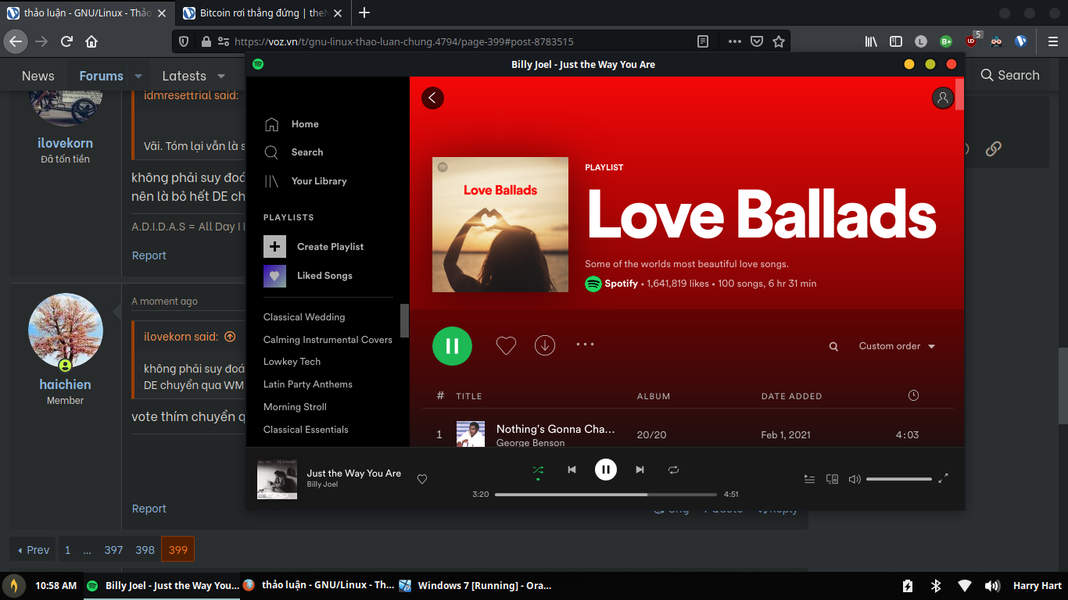This screenshot has width=1068, height=600.
Task: Pause playback in the bottom player bar
Action: point(606,470)
